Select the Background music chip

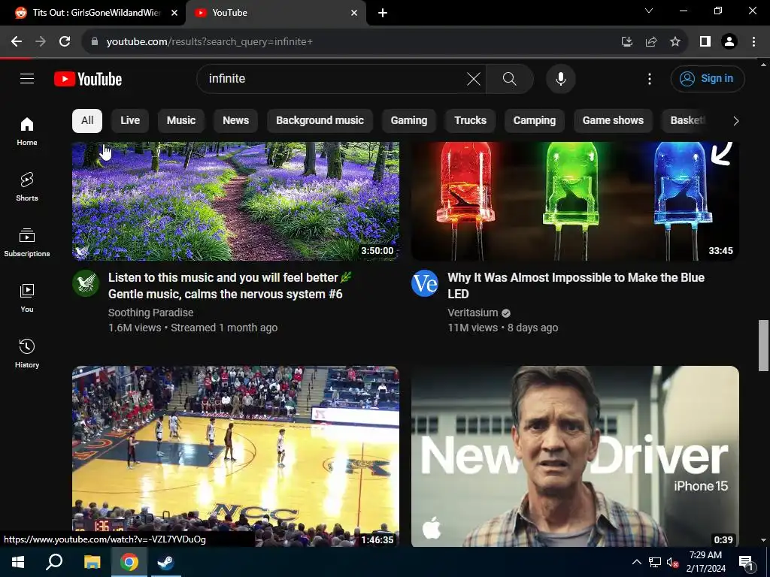pos(320,121)
